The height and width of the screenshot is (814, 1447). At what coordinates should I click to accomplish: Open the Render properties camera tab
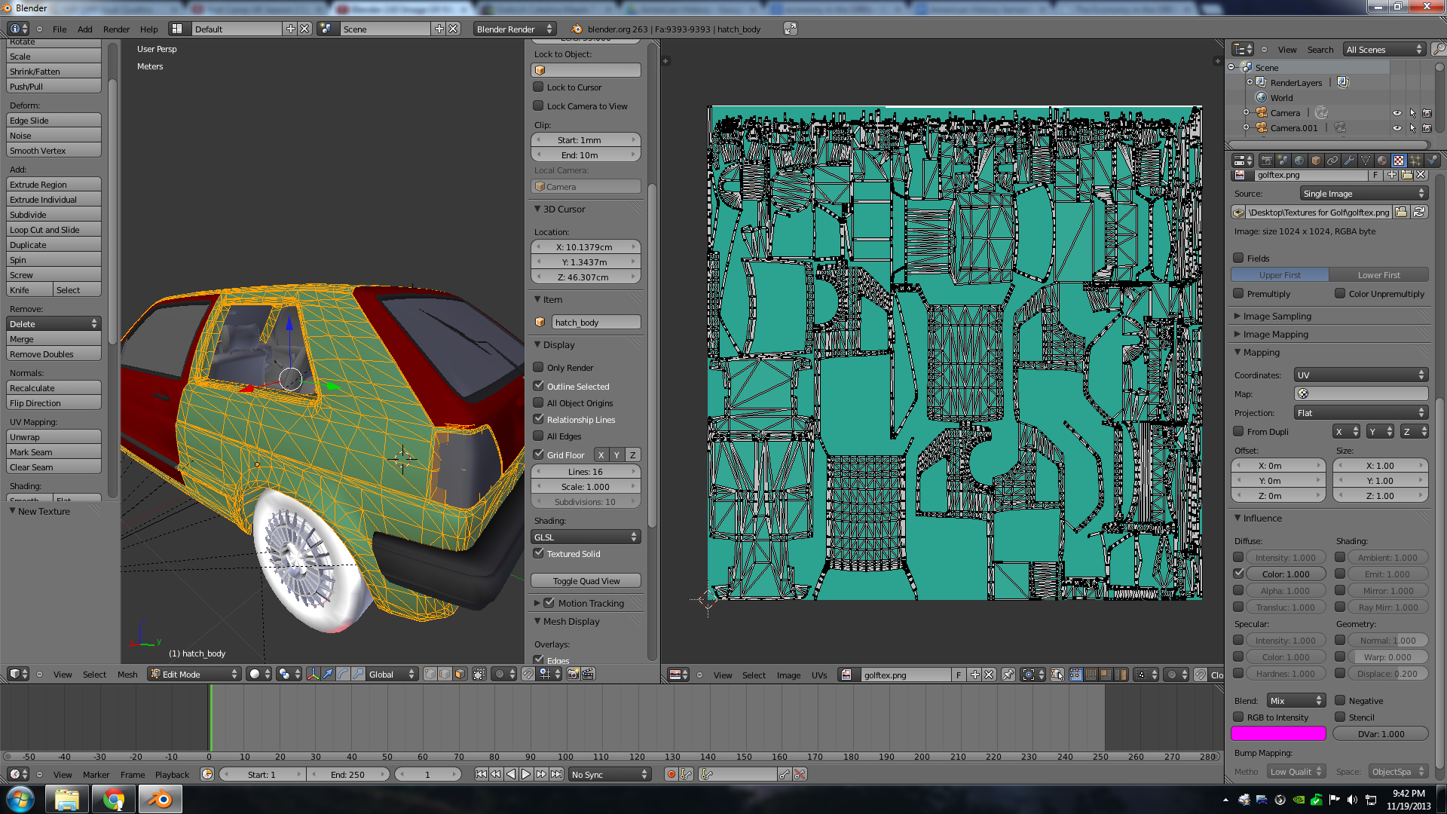(1266, 160)
